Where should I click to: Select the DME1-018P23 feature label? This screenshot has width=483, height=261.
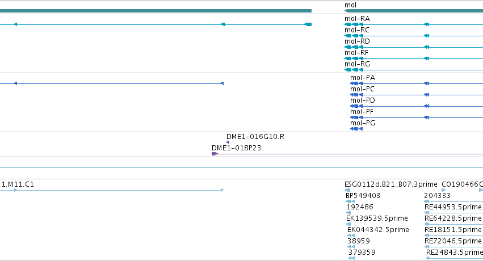(236, 148)
